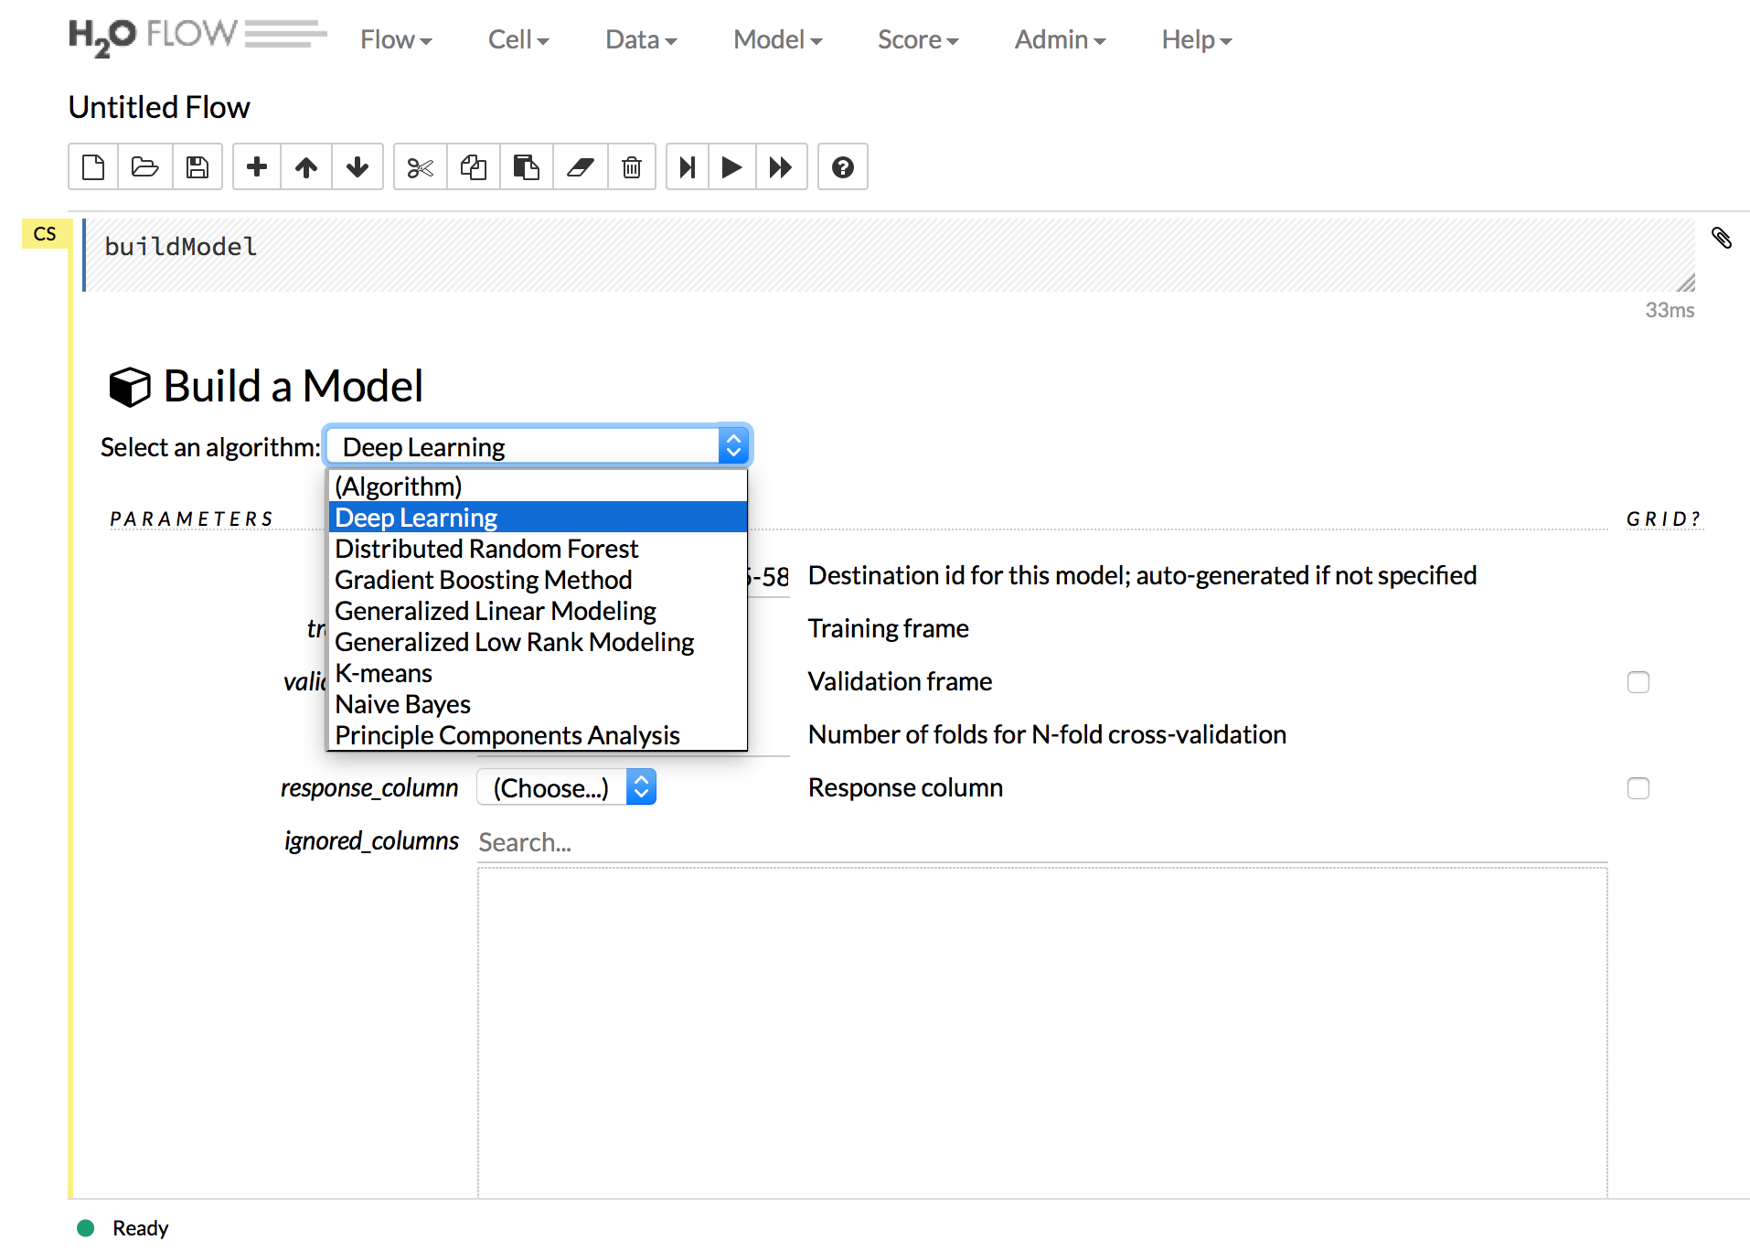Open the Admin menu
Image resolution: width=1750 pixels, height=1251 pixels.
pyautogui.click(x=1060, y=39)
